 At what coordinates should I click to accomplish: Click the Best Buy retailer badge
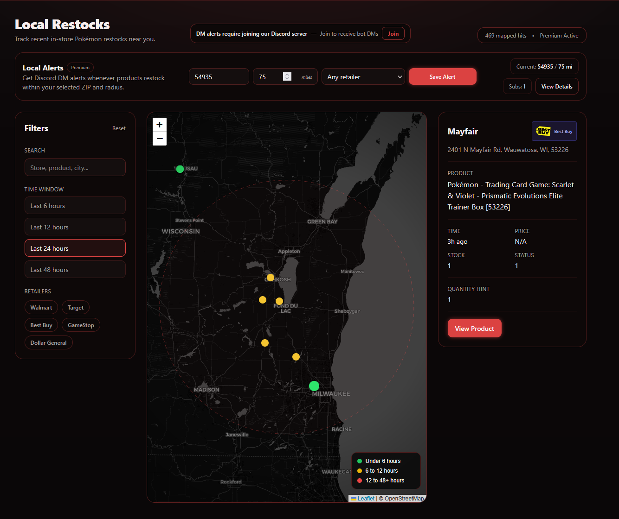coord(554,131)
